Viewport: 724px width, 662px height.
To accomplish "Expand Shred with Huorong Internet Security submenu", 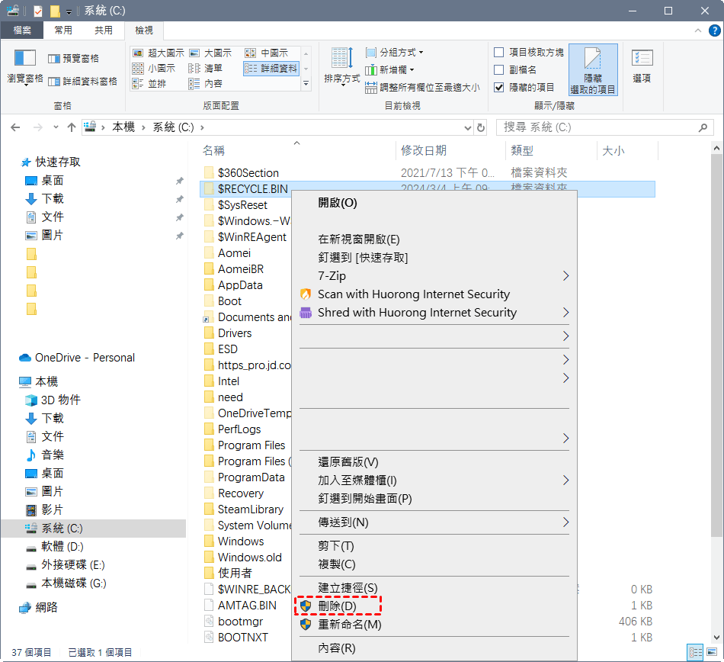I will point(565,313).
